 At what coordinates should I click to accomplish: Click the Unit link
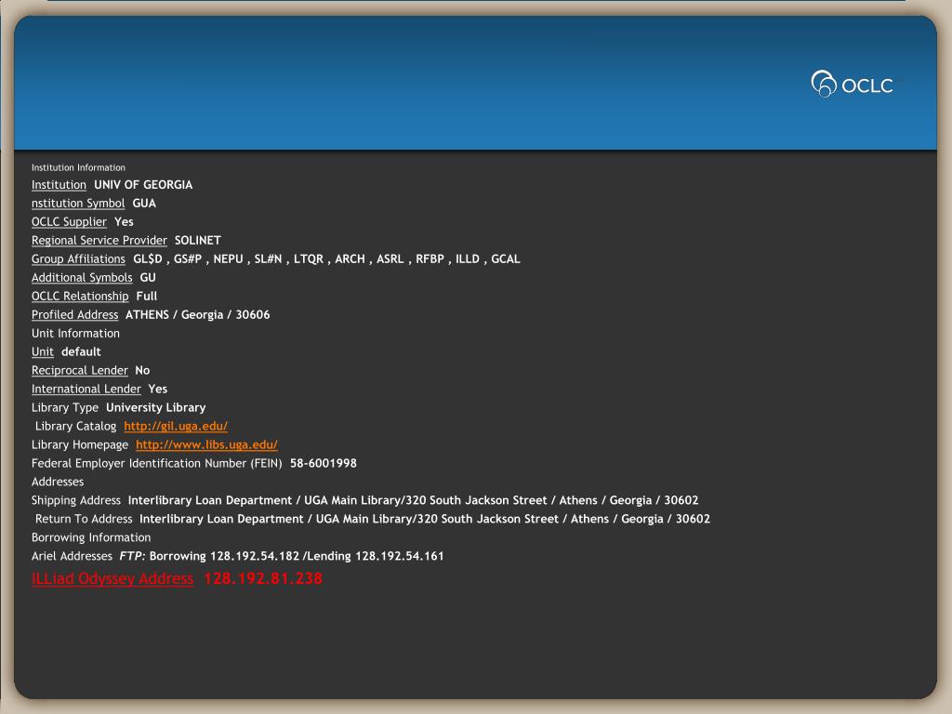tap(43, 351)
